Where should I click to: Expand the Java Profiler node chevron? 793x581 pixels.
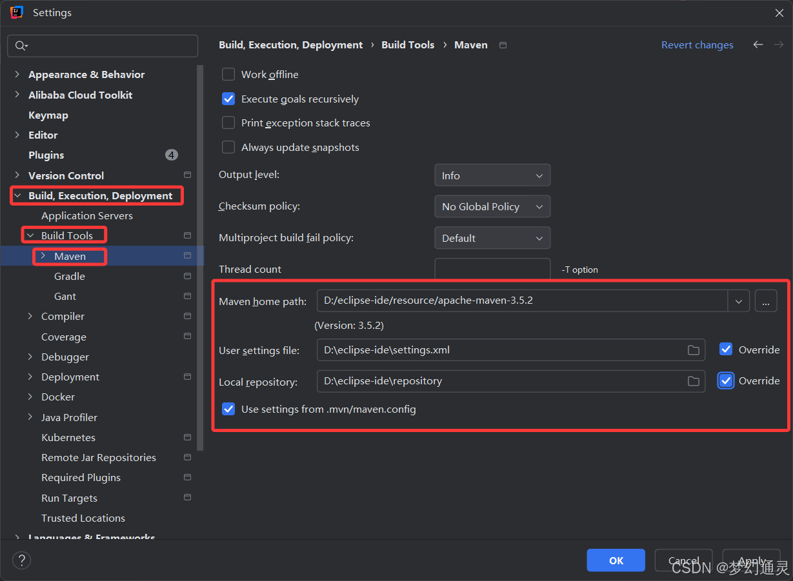click(30, 417)
